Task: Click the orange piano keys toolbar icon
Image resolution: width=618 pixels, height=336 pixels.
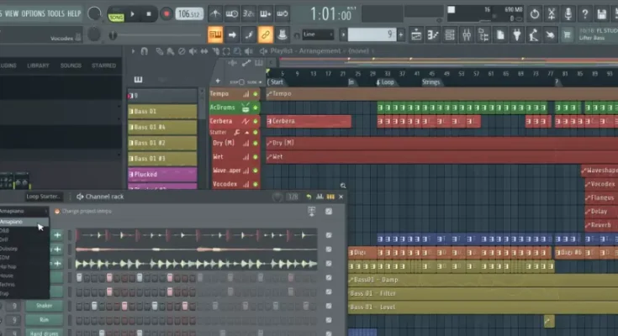Action: (x=215, y=34)
